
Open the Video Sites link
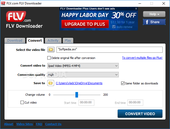[24, 124]
